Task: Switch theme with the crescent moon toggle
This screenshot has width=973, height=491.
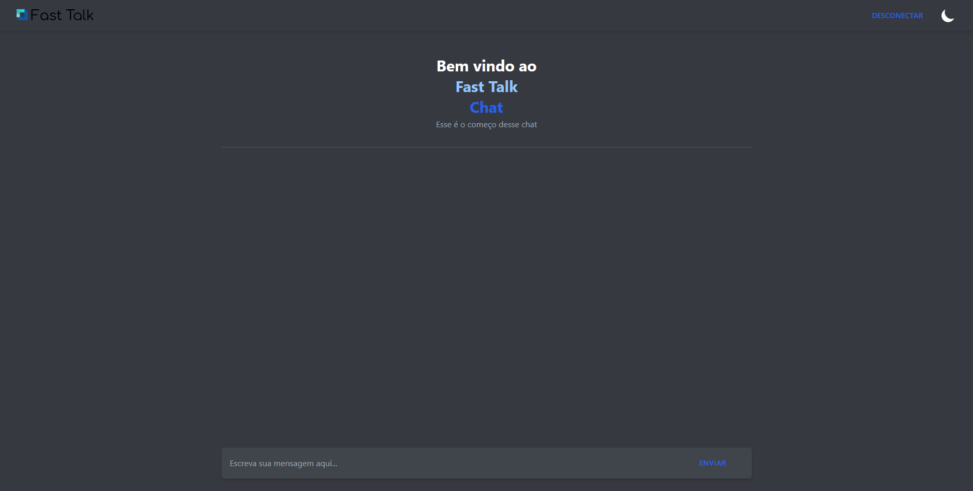Action: 947,15
